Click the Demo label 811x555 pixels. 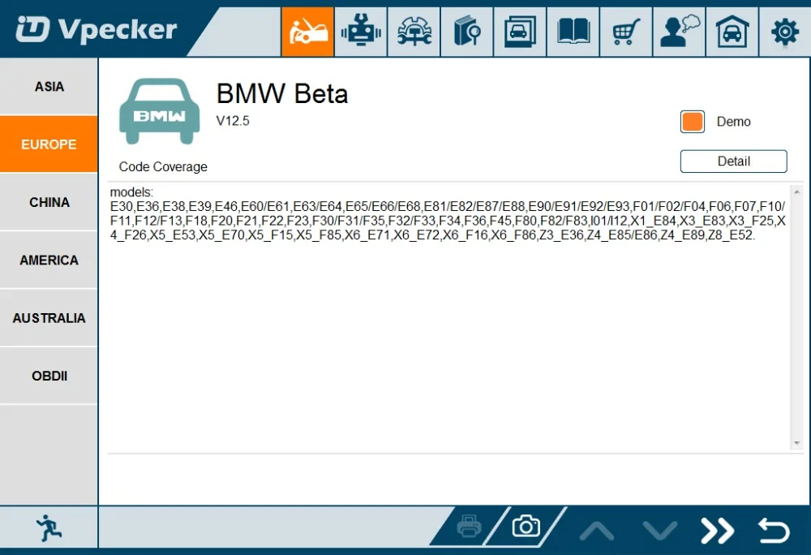coord(733,122)
